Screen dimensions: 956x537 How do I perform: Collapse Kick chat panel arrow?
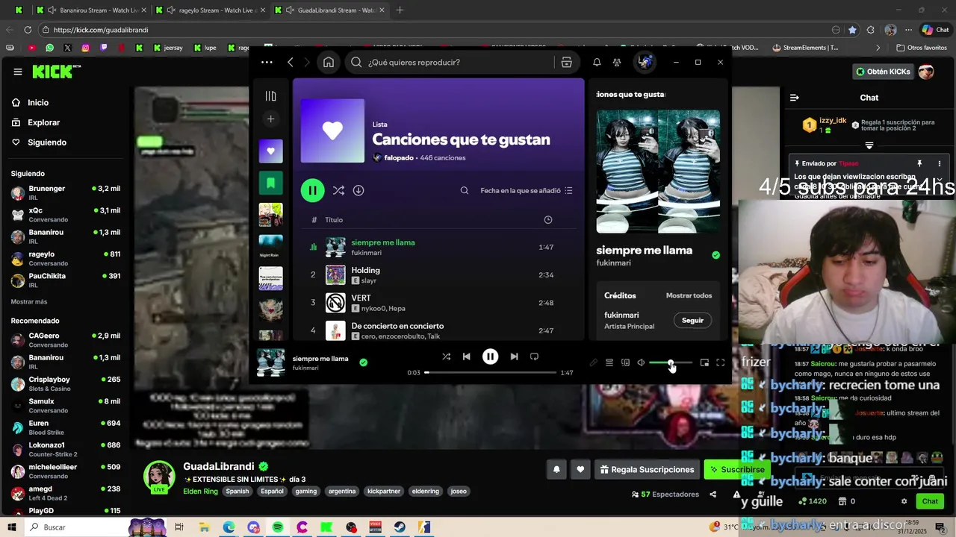coord(795,98)
